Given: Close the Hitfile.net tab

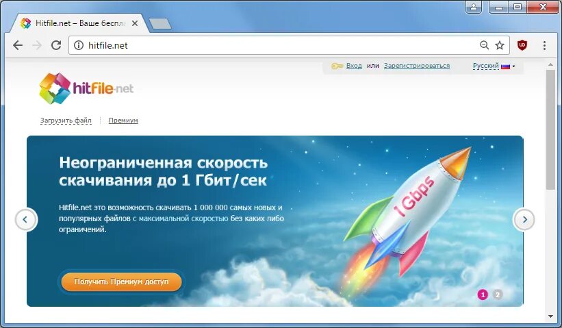Looking at the screenshot, I should coord(135,24).
